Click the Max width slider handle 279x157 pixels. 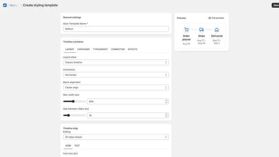click(x=73, y=101)
